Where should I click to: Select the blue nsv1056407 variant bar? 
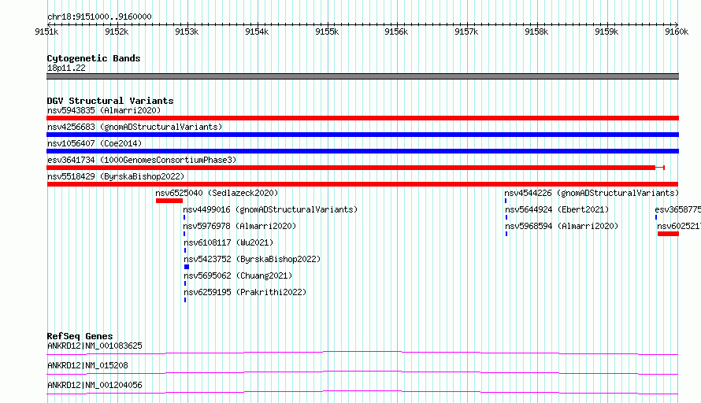click(x=362, y=151)
